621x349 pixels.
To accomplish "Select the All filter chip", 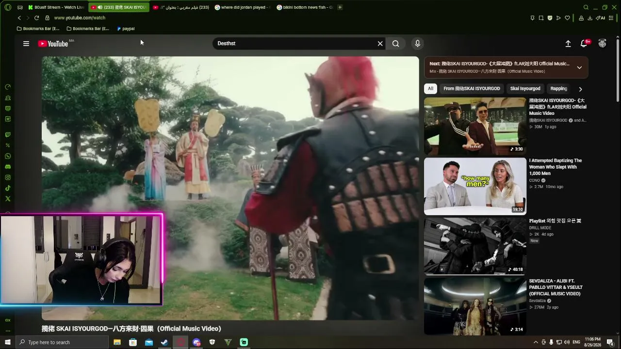I will [430, 89].
